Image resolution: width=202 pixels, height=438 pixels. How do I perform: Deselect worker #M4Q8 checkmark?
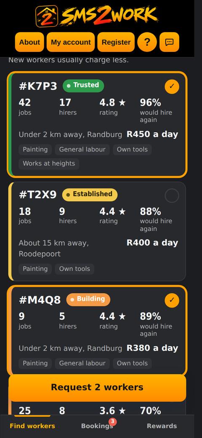click(x=172, y=300)
